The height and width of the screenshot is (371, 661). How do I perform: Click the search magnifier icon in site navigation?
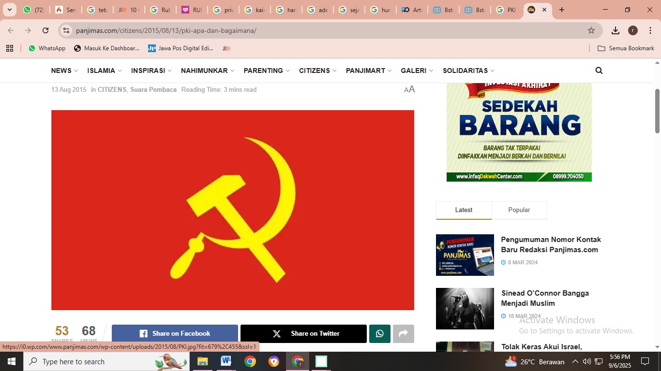599,71
